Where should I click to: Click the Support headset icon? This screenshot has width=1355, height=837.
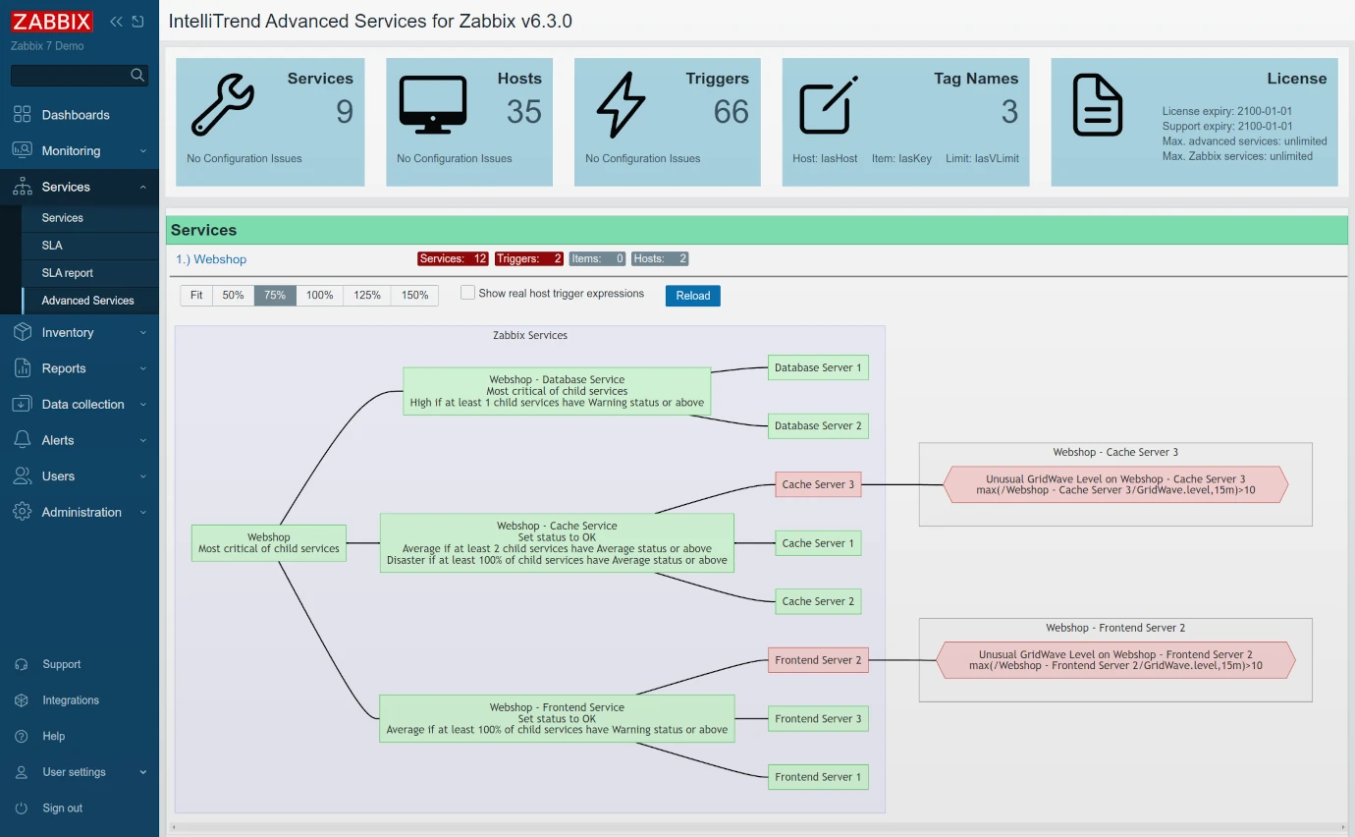point(22,664)
